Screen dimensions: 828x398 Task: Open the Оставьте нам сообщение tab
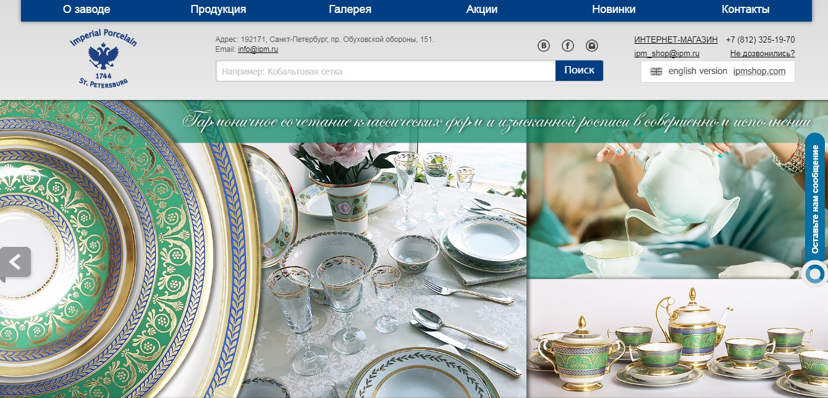coord(815,199)
